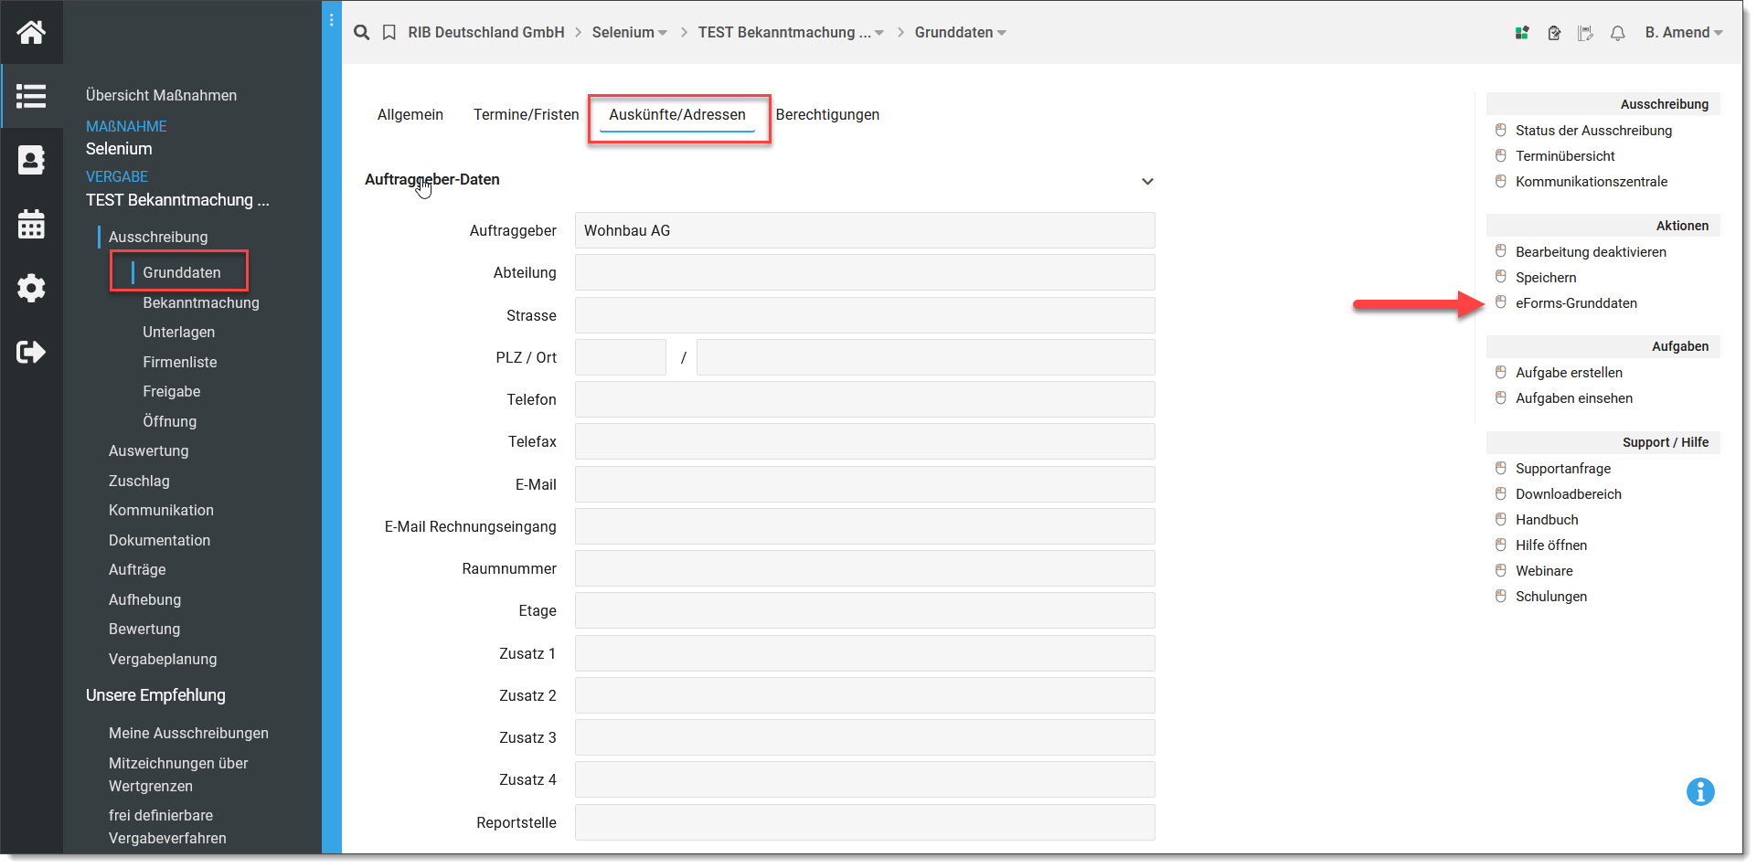Click mouse icon beside Aufgabe erstellen
The width and height of the screenshot is (1757, 868).
click(1500, 372)
